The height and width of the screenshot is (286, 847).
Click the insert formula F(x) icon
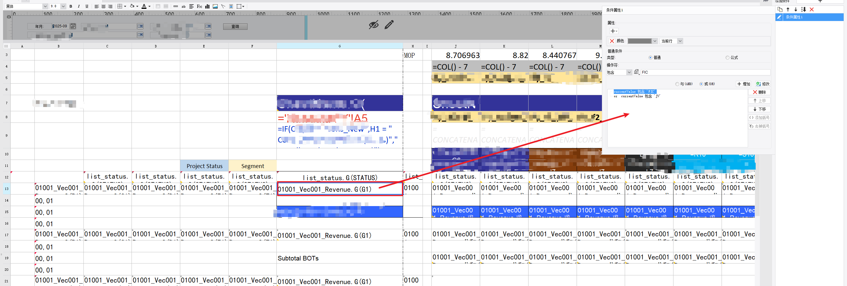point(199,6)
